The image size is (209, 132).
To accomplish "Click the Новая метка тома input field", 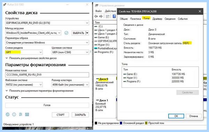I will 47,75.
